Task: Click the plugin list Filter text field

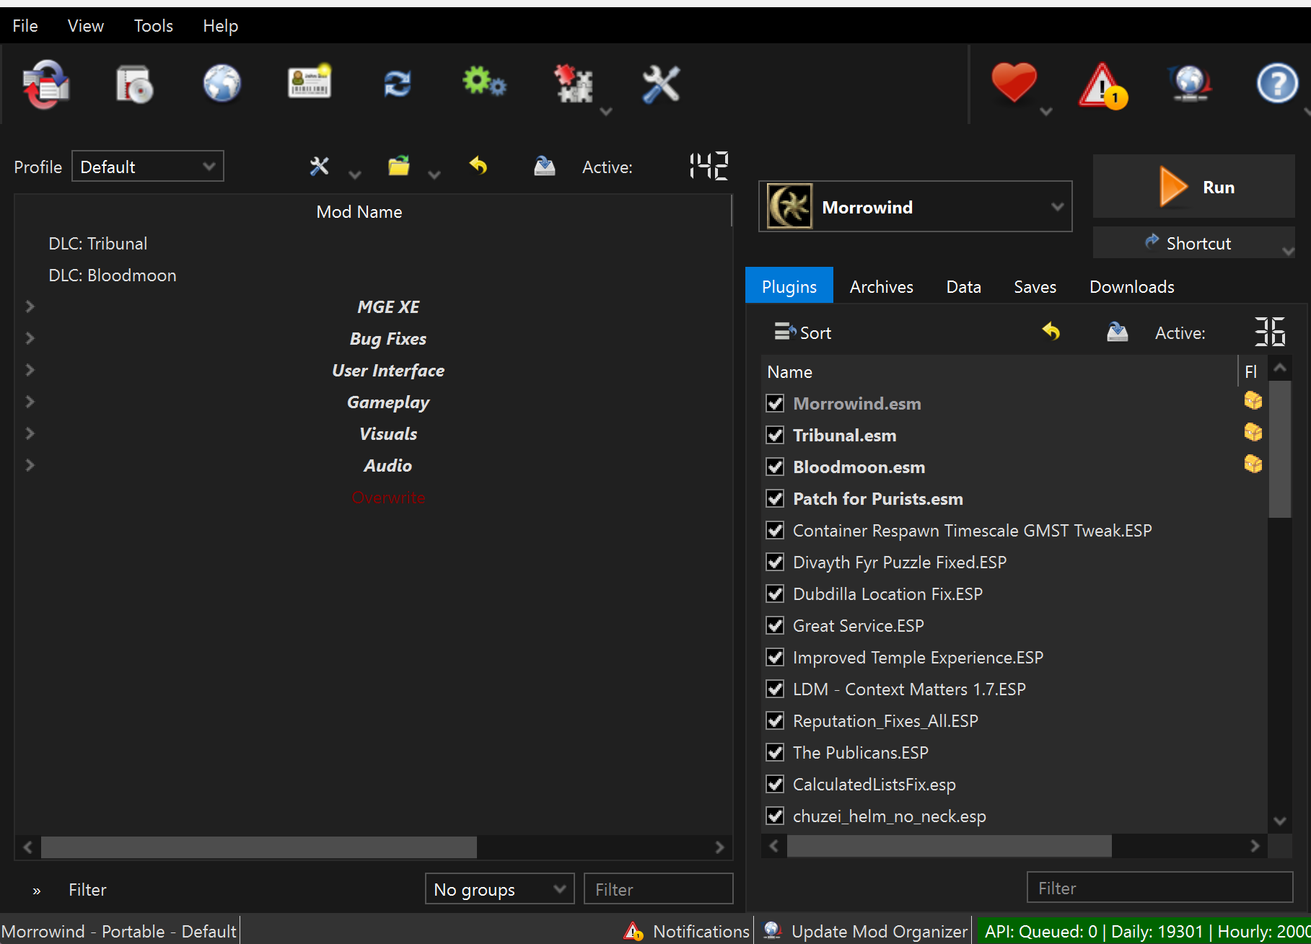Action: (1159, 888)
